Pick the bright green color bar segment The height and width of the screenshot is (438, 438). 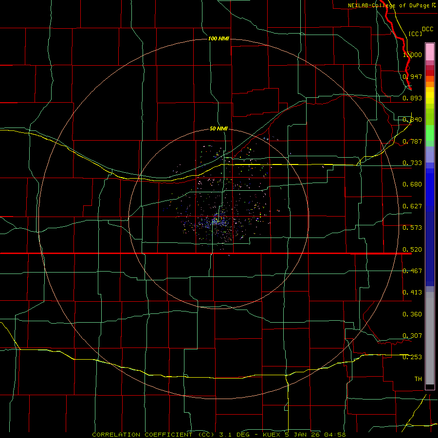pyautogui.click(x=430, y=133)
